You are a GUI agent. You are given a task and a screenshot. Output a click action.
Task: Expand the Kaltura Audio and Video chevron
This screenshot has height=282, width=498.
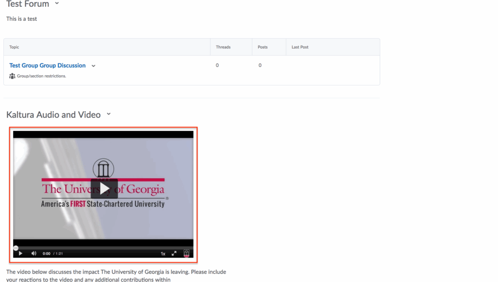pyautogui.click(x=108, y=115)
